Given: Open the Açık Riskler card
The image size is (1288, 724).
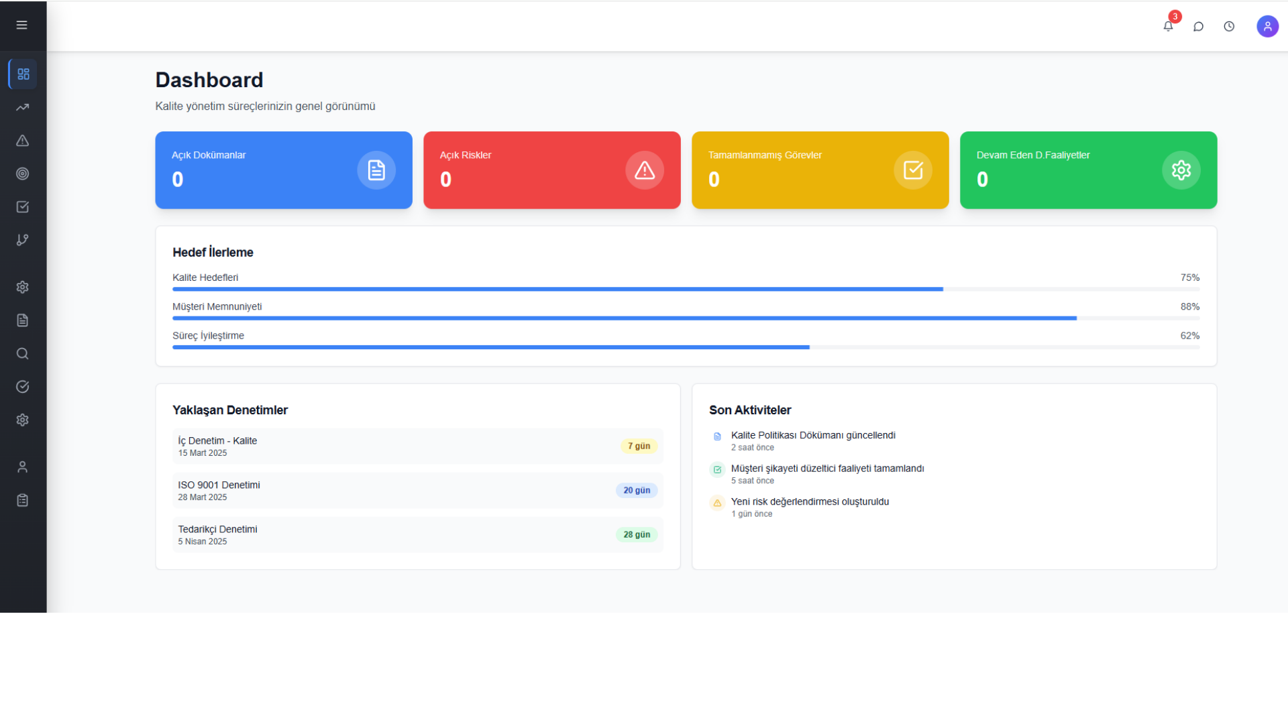Looking at the screenshot, I should coord(551,170).
